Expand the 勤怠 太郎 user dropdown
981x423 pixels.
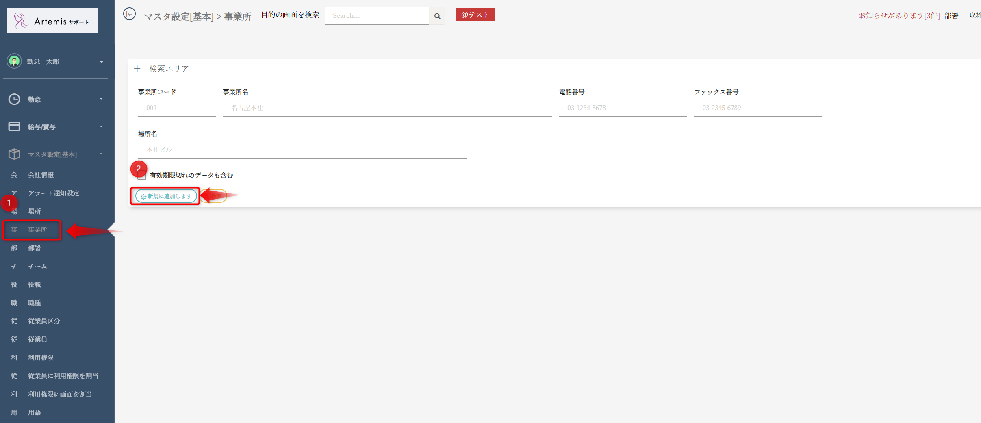point(101,62)
